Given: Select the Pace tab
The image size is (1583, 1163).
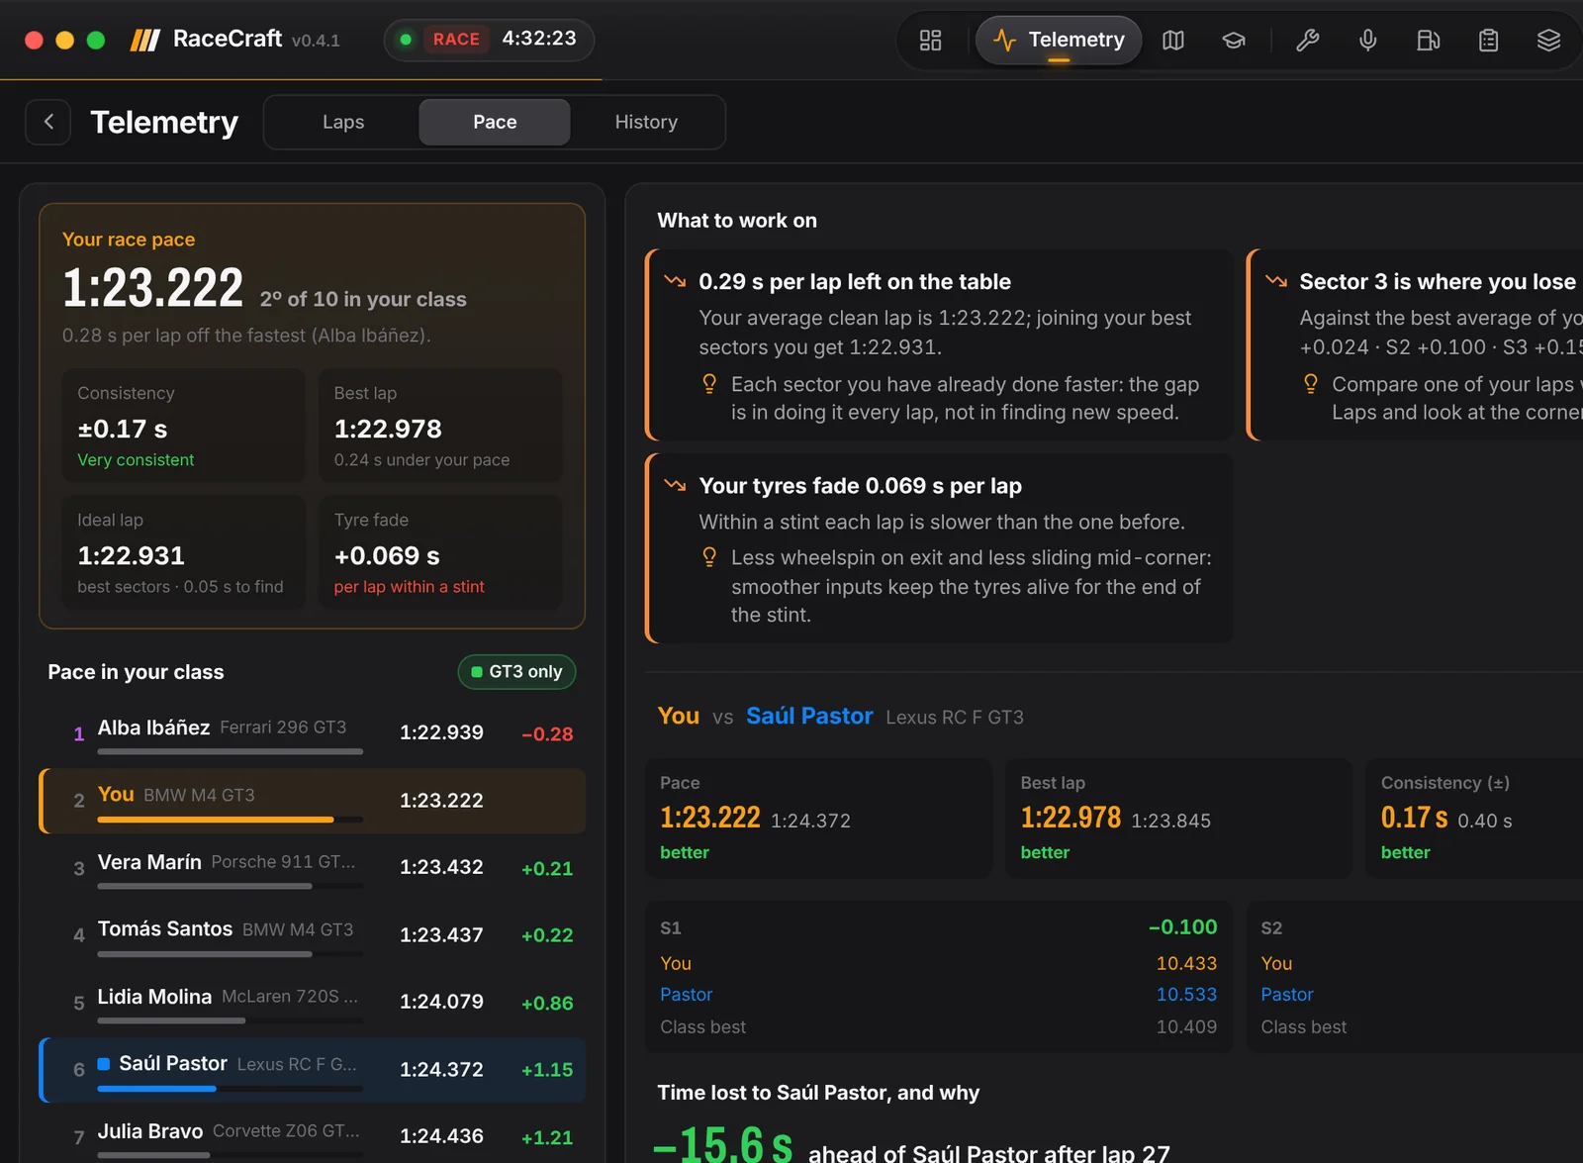Looking at the screenshot, I should click(495, 122).
